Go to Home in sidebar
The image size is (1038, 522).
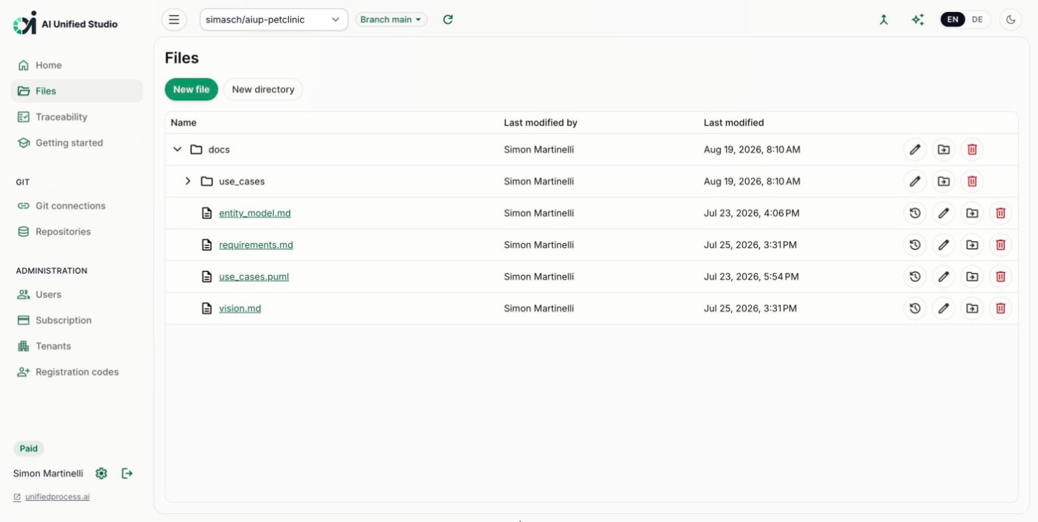tap(77, 65)
